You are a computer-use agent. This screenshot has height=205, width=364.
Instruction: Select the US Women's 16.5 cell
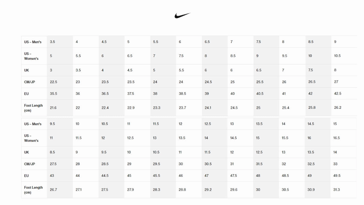click(x=336, y=138)
